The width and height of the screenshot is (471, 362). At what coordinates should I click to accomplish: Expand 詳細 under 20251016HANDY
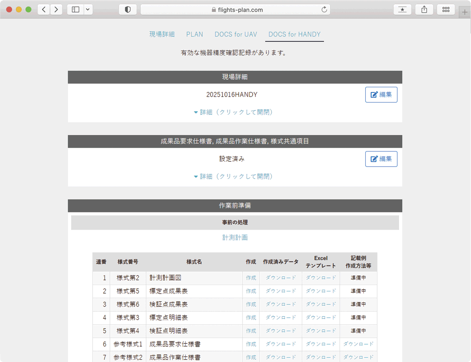click(x=233, y=112)
